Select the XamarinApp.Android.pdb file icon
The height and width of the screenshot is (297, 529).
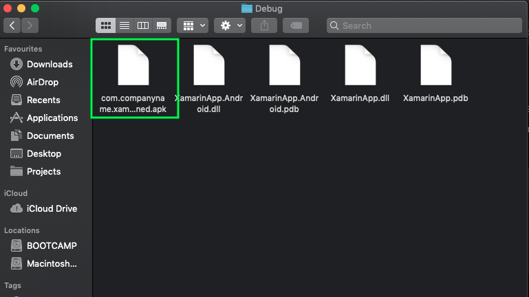tap(284, 65)
